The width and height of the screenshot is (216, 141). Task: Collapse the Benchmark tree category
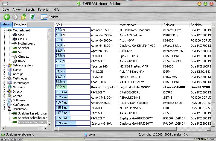point(4,109)
